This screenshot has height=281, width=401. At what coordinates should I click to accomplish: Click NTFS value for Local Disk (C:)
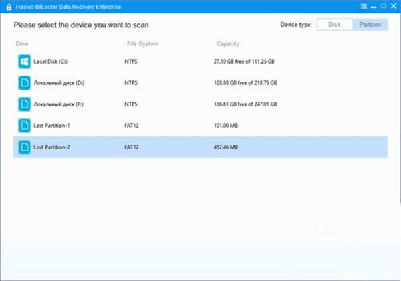pyautogui.click(x=131, y=62)
